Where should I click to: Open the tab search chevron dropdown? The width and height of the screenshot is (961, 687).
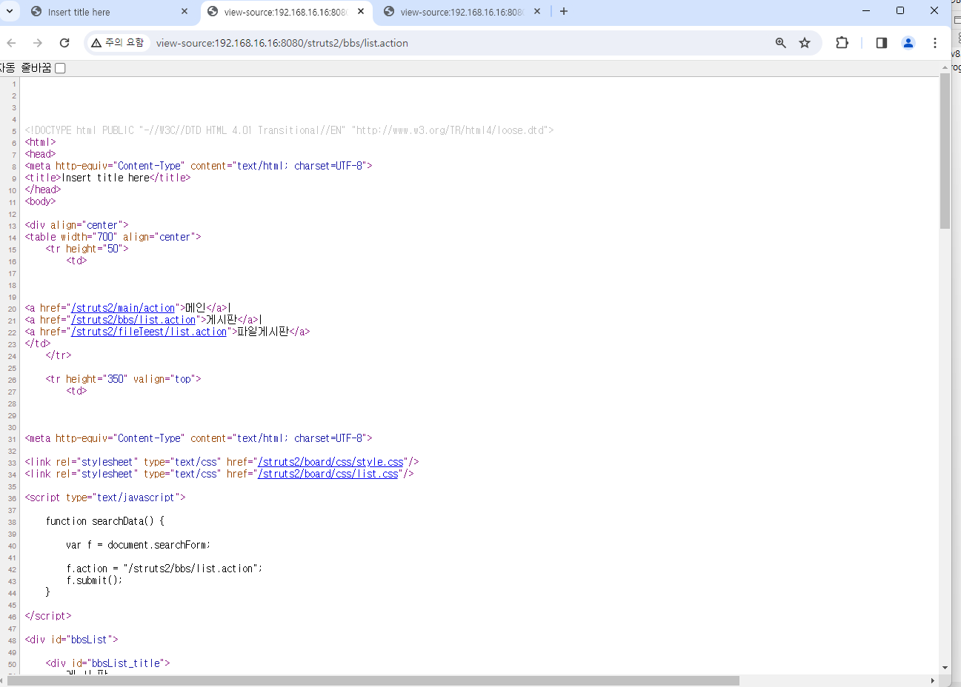point(10,11)
